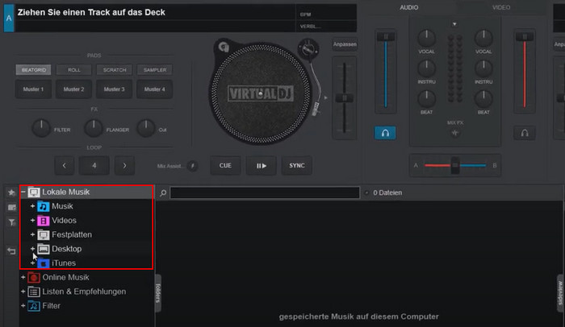Click the Filter folder icon
The image size is (565, 327).
(x=34, y=306)
